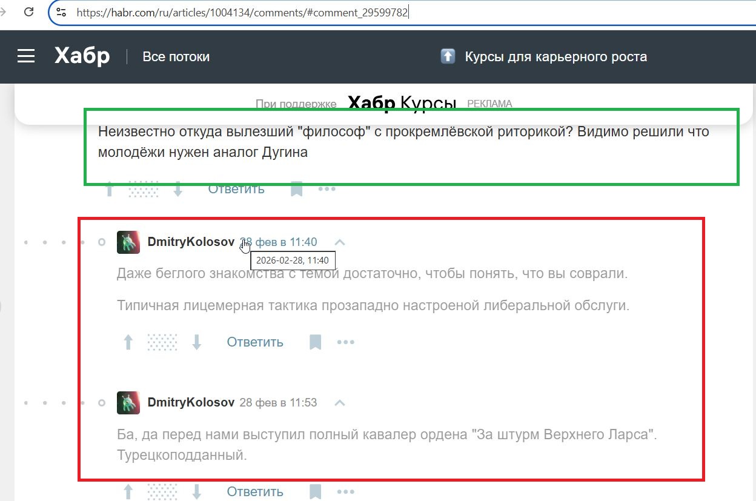Click the 28 фев в 11:53 timestamp
The image size is (756, 501).
pyautogui.click(x=278, y=403)
